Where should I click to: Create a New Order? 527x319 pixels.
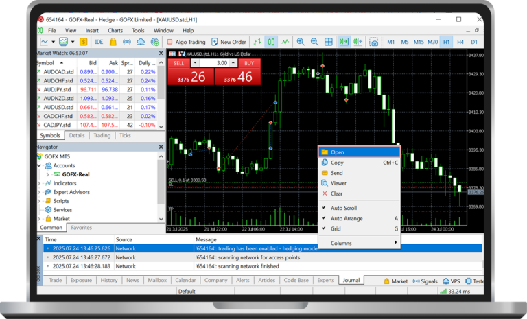point(229,42)
